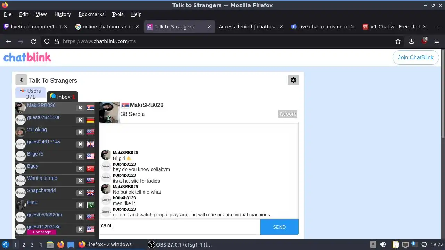Report user MakiSRB026
This screenshot has width=445, height=250.
(x=288, y=114)
